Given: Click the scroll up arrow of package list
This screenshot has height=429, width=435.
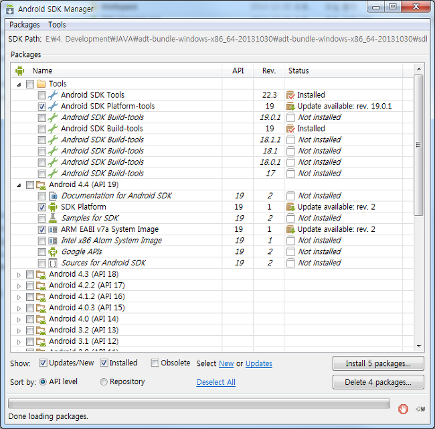Looking at the screenshot, I should coord(419,68).
